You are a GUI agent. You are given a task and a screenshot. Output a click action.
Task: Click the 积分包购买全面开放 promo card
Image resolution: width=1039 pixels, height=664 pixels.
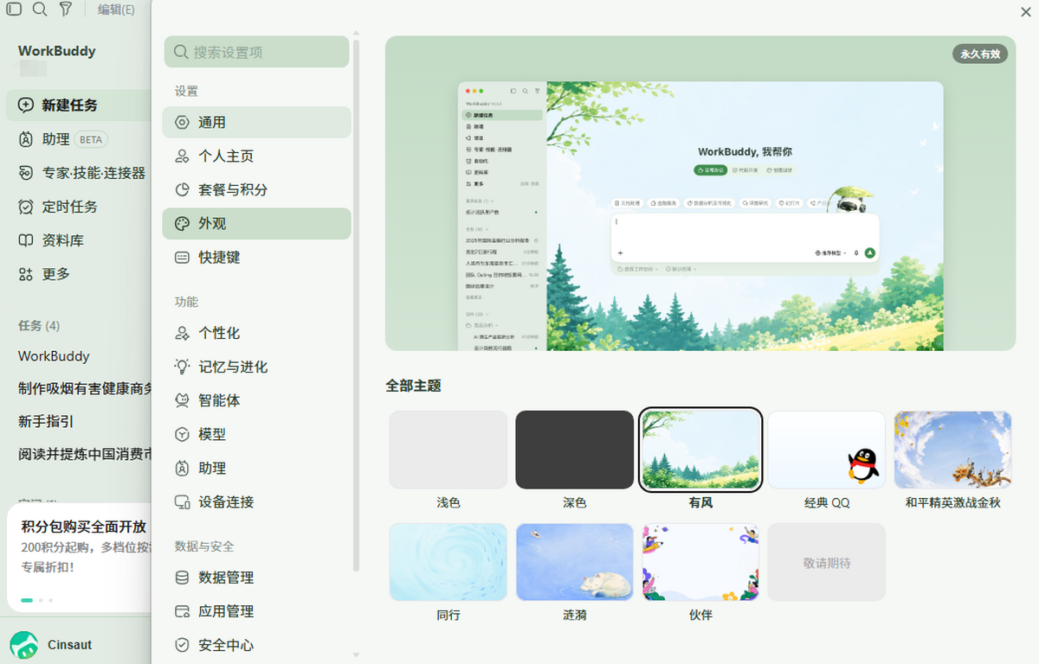(80, 557)
